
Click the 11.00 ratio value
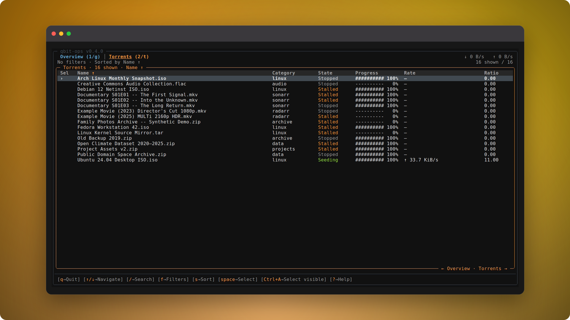[x=491, y=160]
